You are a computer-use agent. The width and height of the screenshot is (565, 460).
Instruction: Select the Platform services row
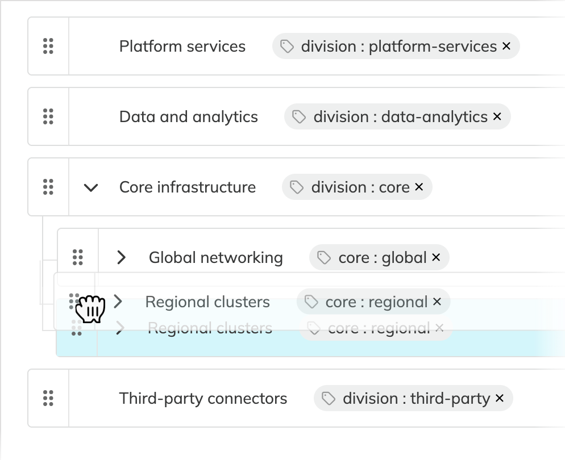pyautogui.click(x=182, y=46)
